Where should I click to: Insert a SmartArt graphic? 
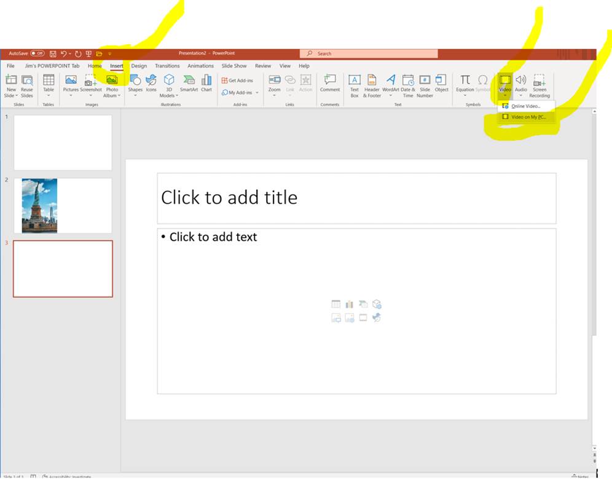coord(189,85)
